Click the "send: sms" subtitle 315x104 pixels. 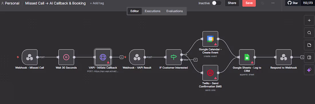[210, 90]
